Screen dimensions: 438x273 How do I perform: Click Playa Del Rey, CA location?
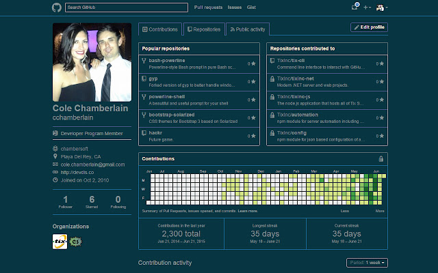pos(81,156)
